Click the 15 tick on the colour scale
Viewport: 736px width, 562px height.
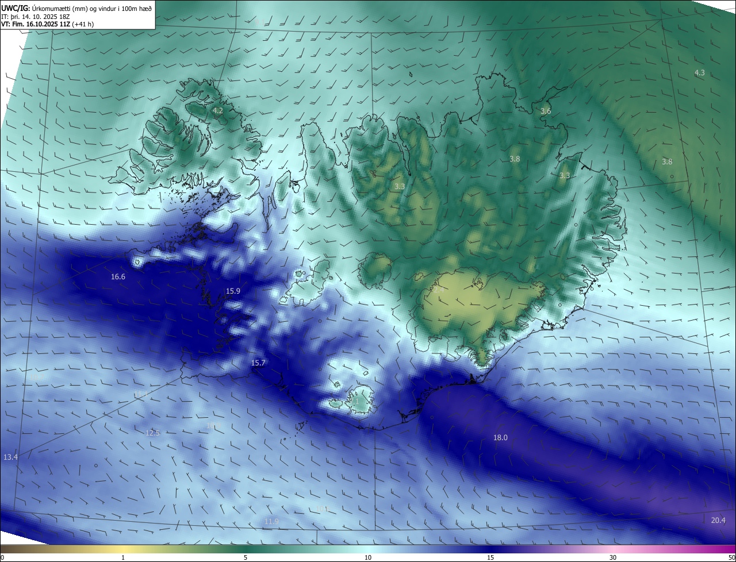pos(490,557)
